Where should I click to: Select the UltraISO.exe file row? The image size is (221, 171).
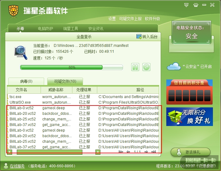[x=83, y=102]
